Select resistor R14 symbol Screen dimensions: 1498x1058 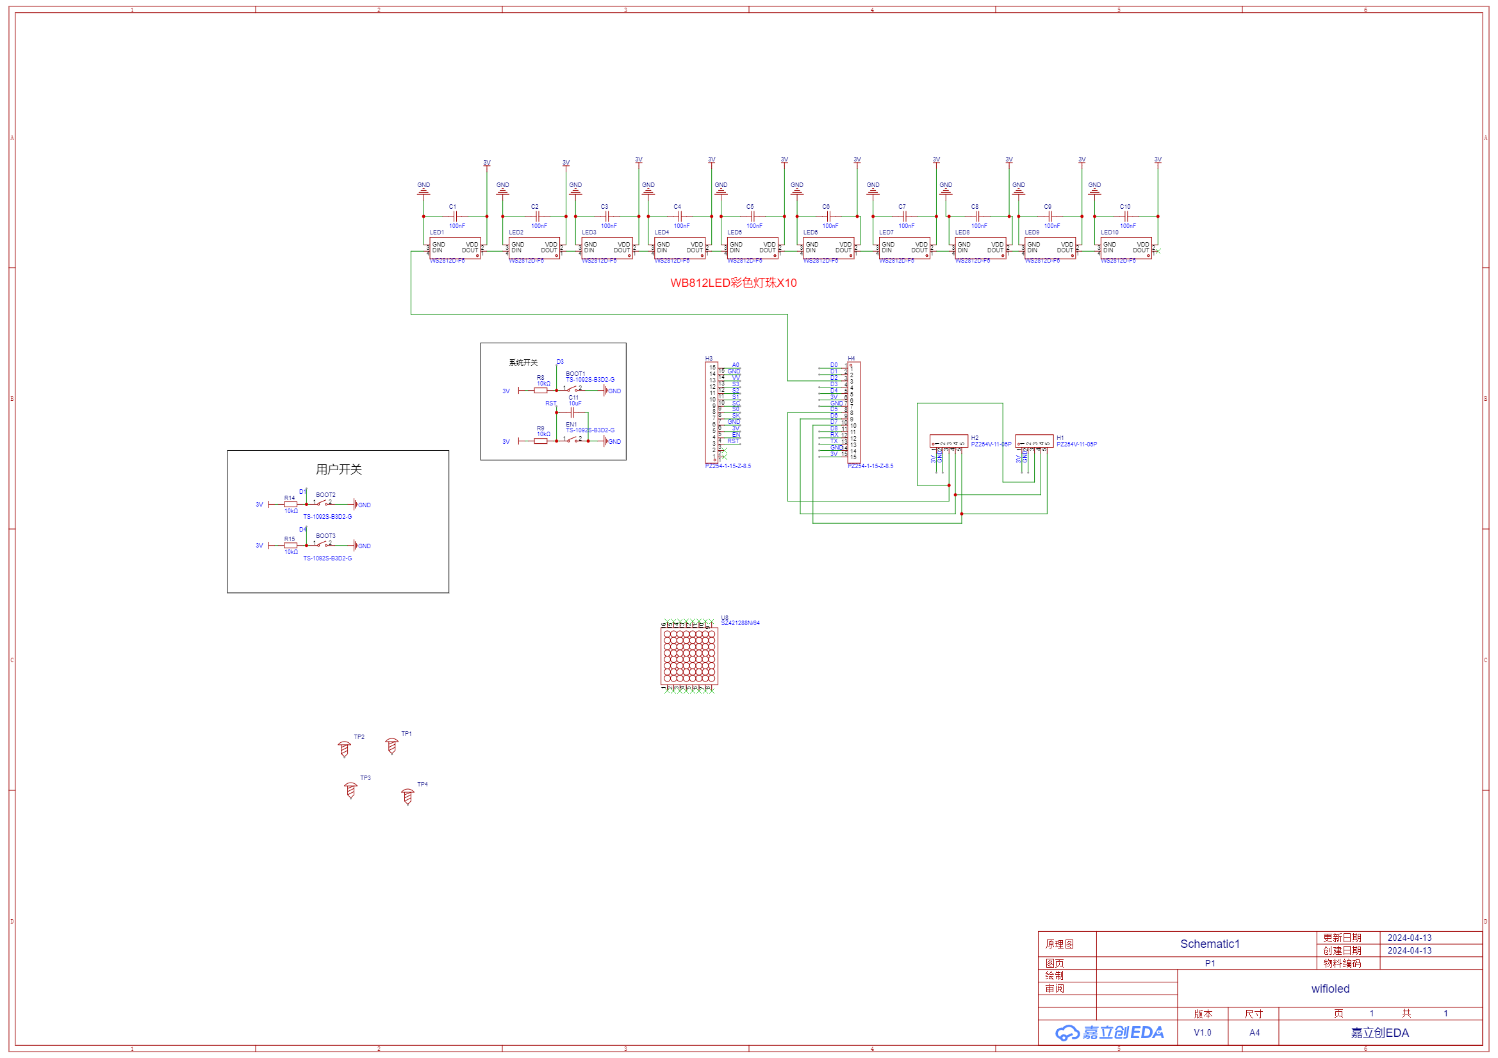pyautogui.click(x=290, y=504)
